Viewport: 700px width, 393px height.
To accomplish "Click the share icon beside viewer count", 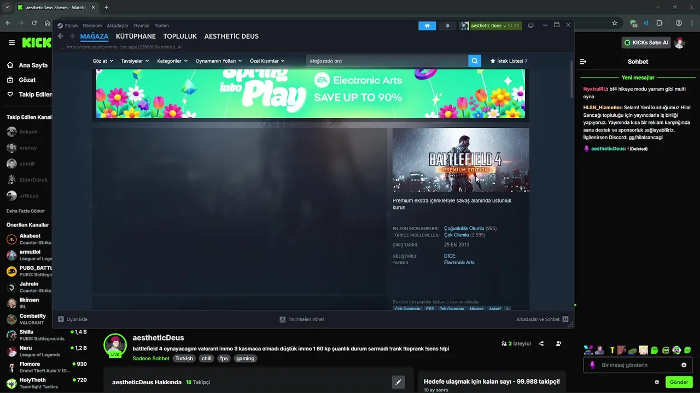I will (541, 344).
